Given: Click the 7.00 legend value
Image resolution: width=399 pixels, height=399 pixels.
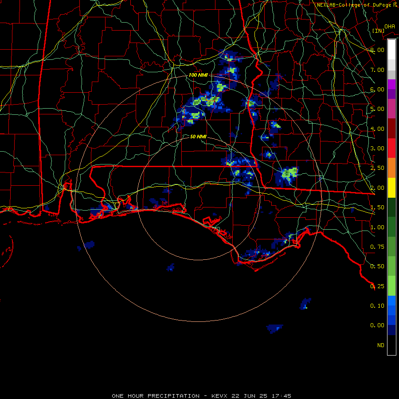Looking at the screenshot, I should pyautogui.click(x=377, y=70).
